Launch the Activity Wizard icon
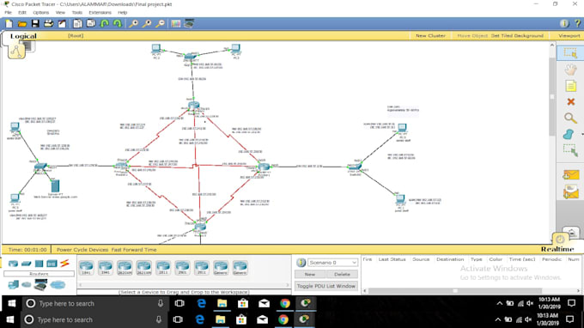This screenshot has width=584, height=328. (x=62, y=24)
